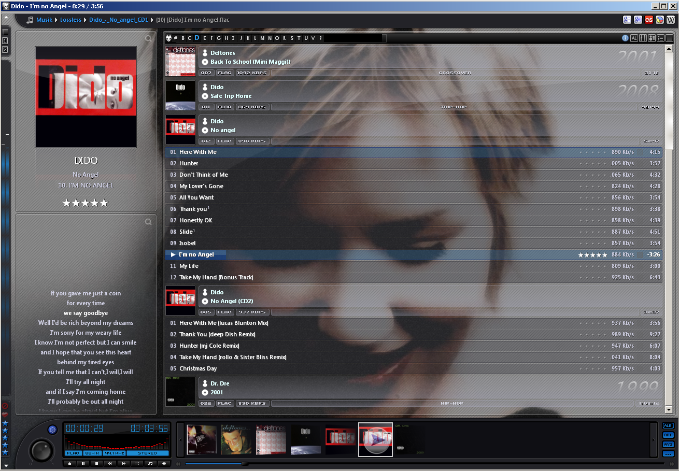Image resolution: width=679 pixels, height=471 pixels.
Task: Open the Musik breadcrumb folder
Action: (x=44, y=20)
